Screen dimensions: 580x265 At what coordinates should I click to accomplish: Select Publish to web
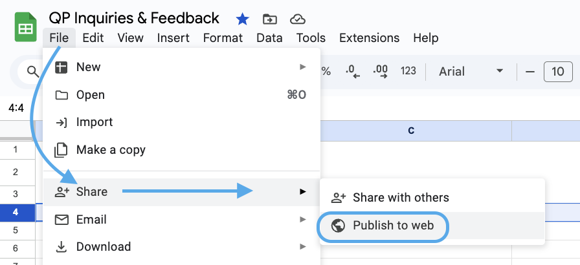point(432,226)
